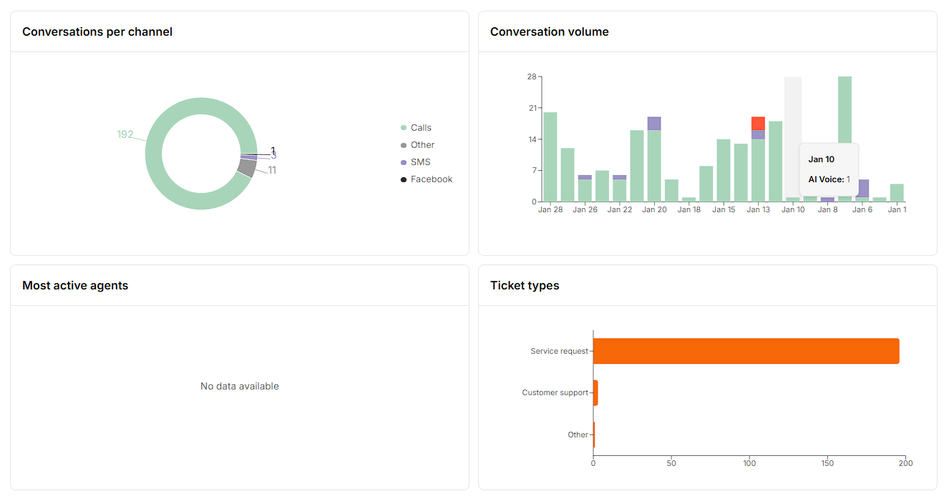The height and width of the screenshot is (501, 949).
Task: Click the Ticket types panel title
Action: tap(525, 285)
